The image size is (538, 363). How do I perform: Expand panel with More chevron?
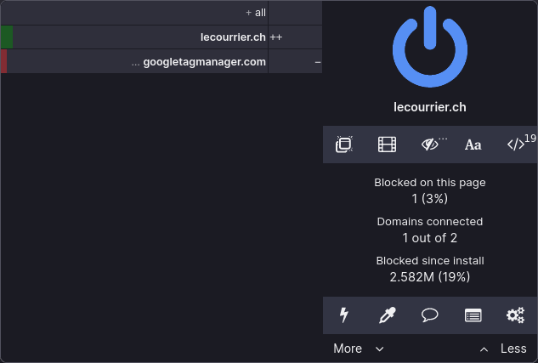coord(359,349)
